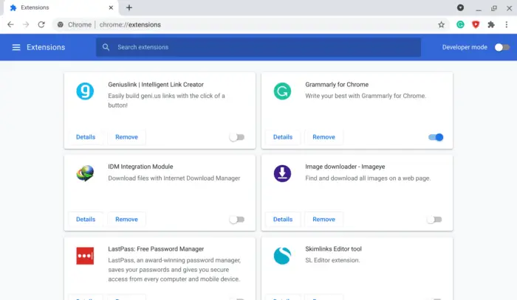Viewport: 517px width, 300px height.
Task: Go forward with the browser forward arrow
Action: point(26,24)
